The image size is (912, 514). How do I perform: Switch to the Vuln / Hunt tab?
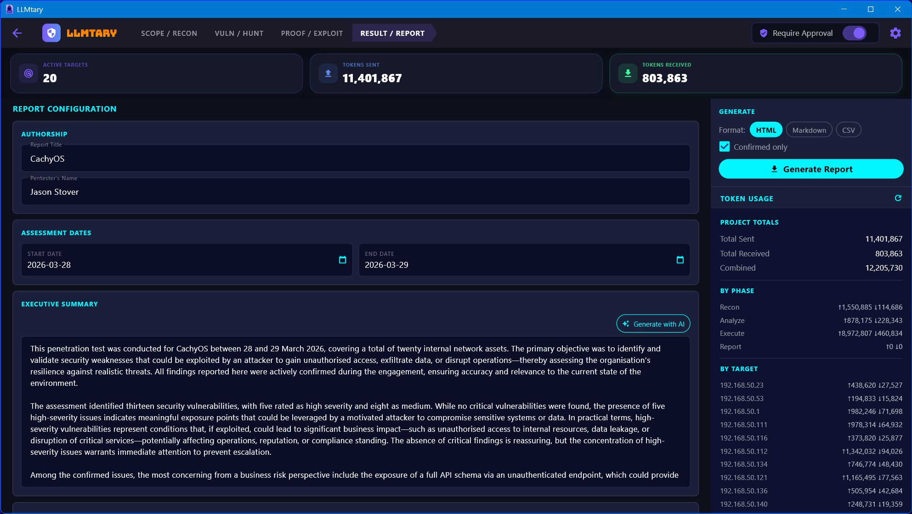(x=239, y=33)
